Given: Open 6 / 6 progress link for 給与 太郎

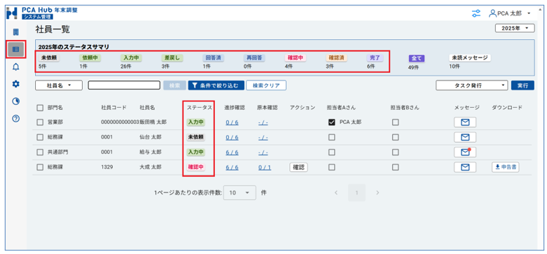Looking at the screenshot, I should pos(232,153).
